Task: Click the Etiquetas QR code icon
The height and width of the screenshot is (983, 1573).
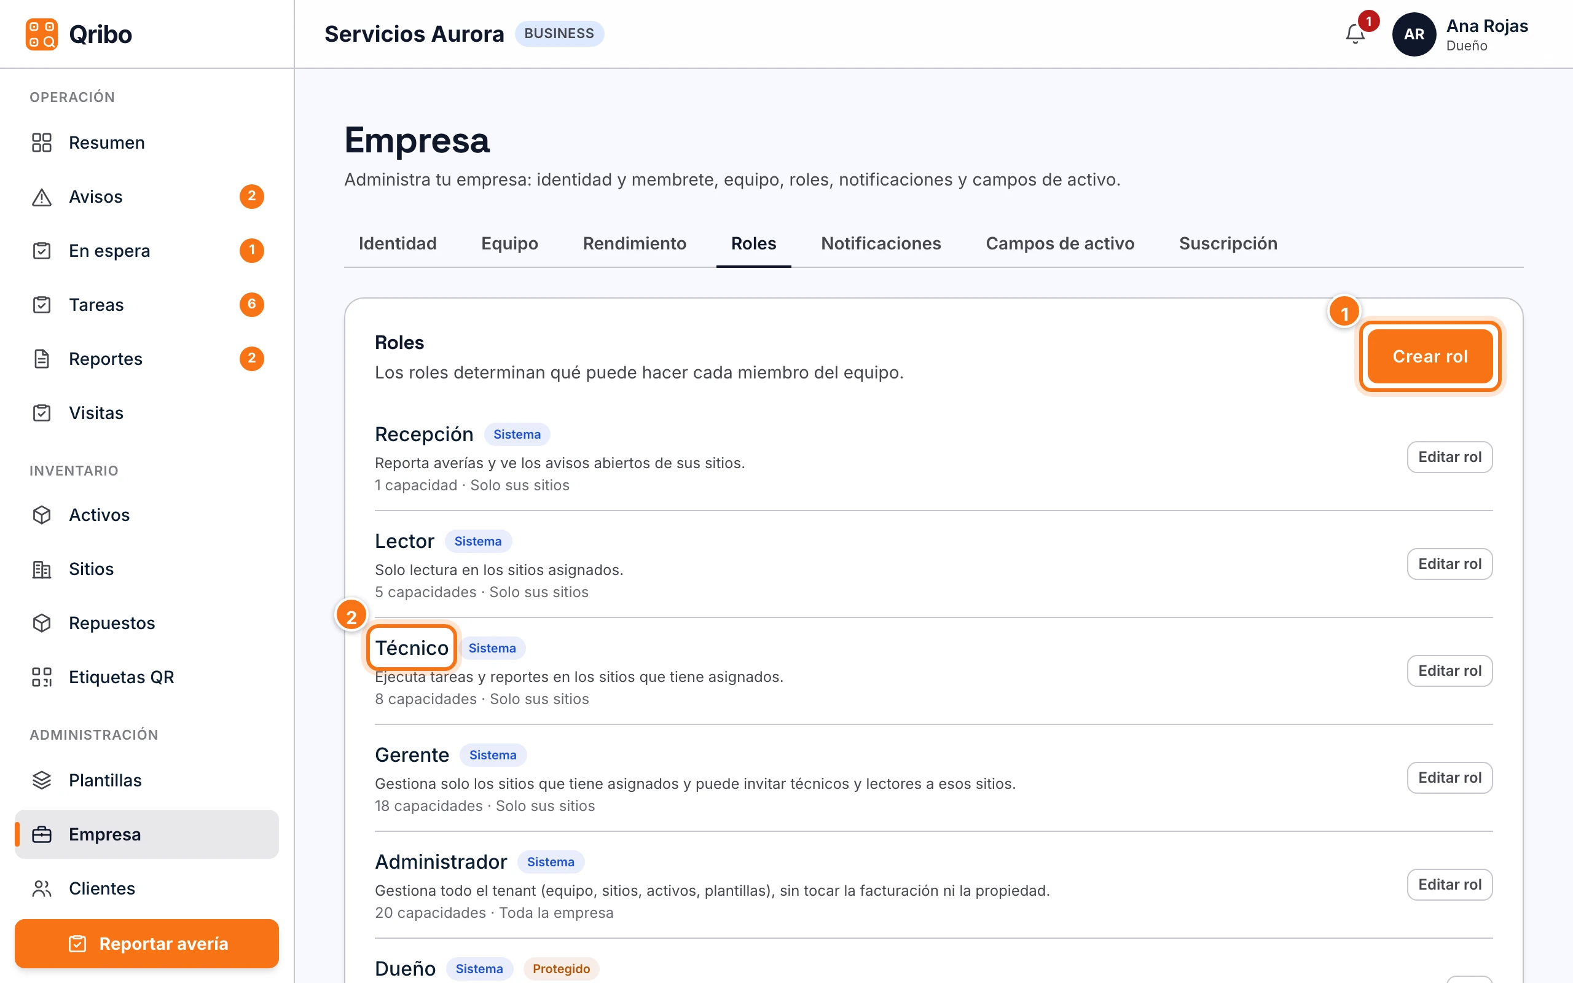Action: [x=42, y=676]
